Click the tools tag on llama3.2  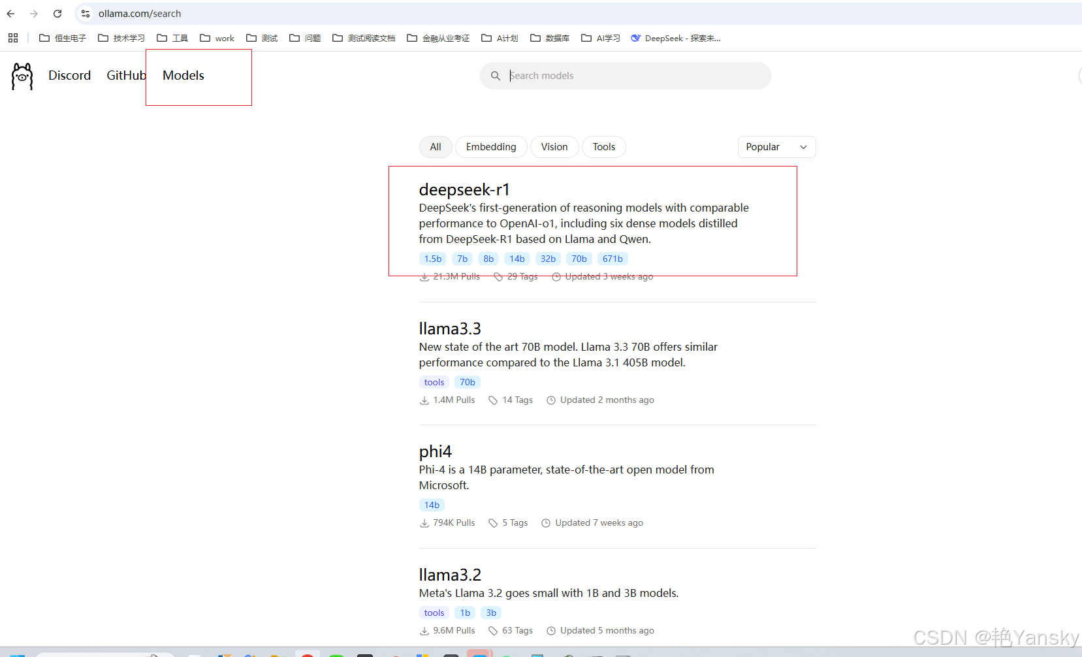434,613
